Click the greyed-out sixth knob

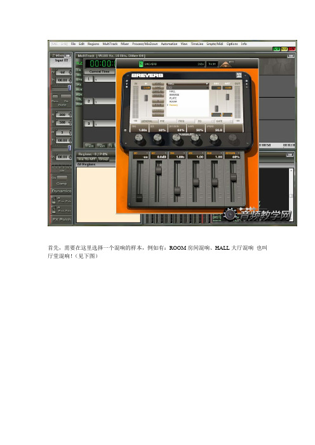pos(232,138)
